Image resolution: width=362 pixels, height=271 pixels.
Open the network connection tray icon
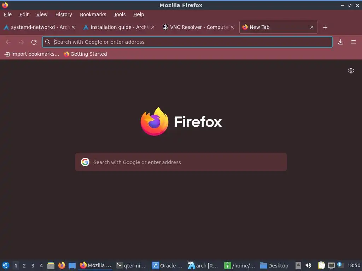pos(331,265)
